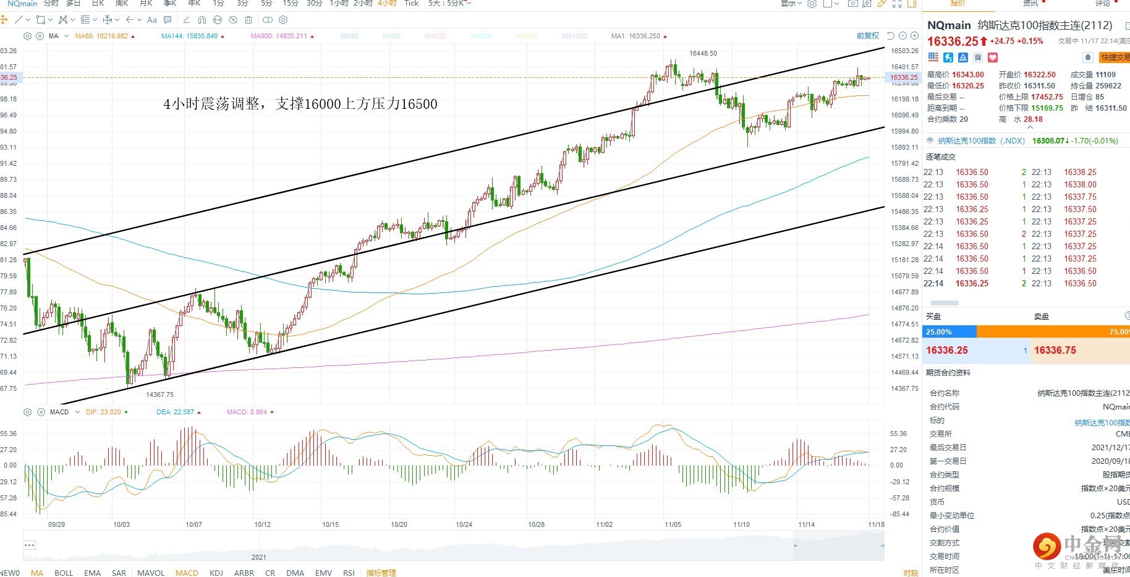Select the 30分 period tab
This screenshot has width=1130, height=577.
tap(314, 3)
